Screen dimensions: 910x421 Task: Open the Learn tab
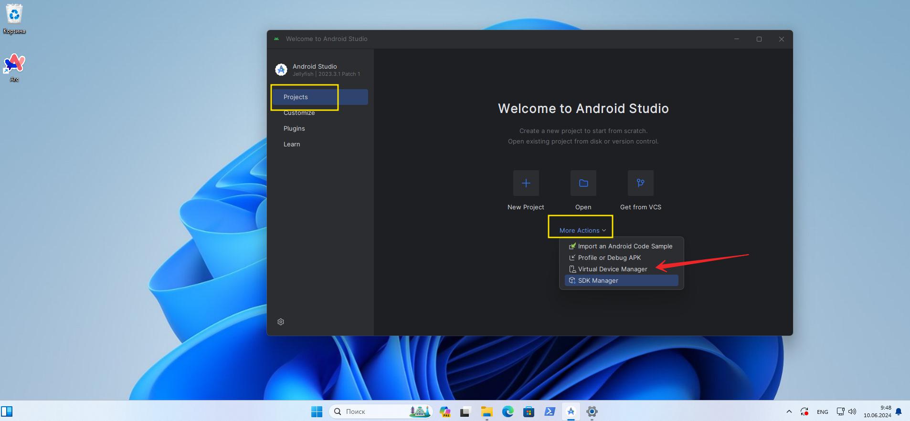(x=292, y=144)
